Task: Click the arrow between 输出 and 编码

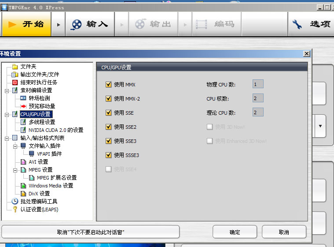Action: click(185, 25)
